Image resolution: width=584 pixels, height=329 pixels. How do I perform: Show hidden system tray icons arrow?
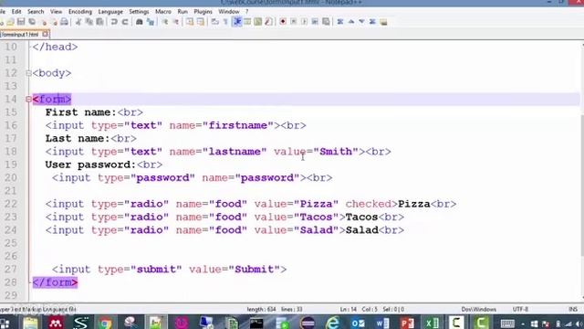point(523,324)
